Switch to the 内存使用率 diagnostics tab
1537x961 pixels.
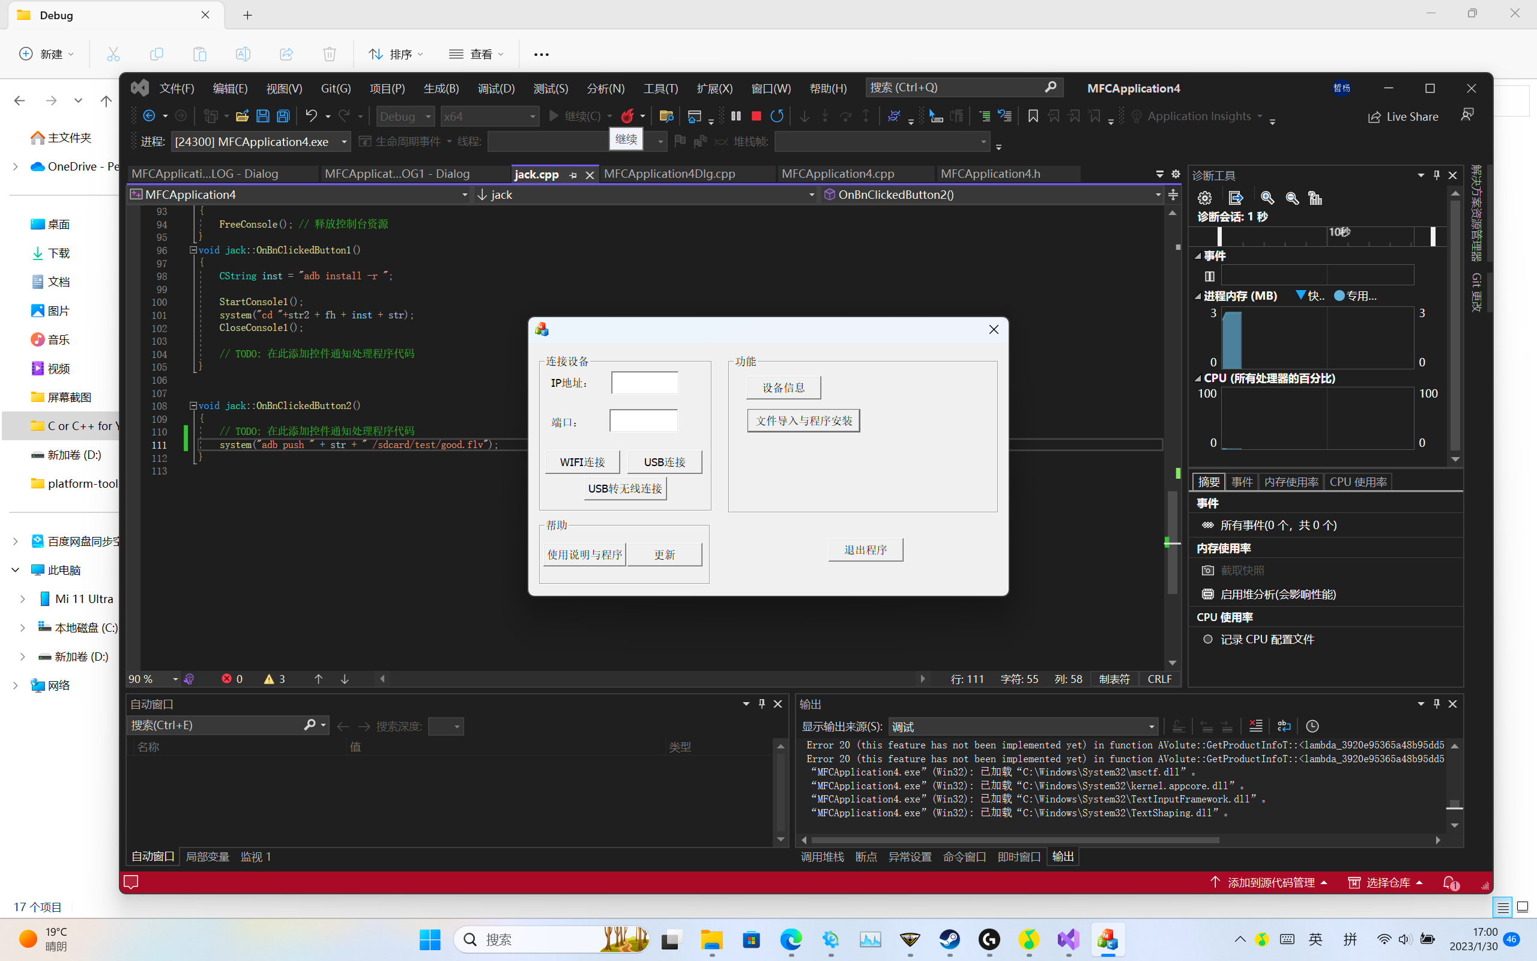click(1291, 482)
